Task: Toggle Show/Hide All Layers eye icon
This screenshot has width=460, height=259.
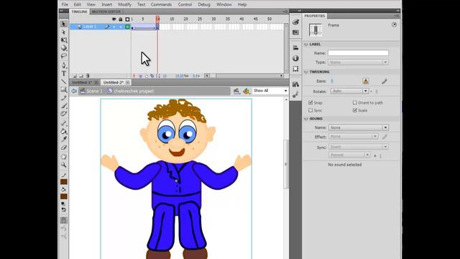Action: coord(114,19)
